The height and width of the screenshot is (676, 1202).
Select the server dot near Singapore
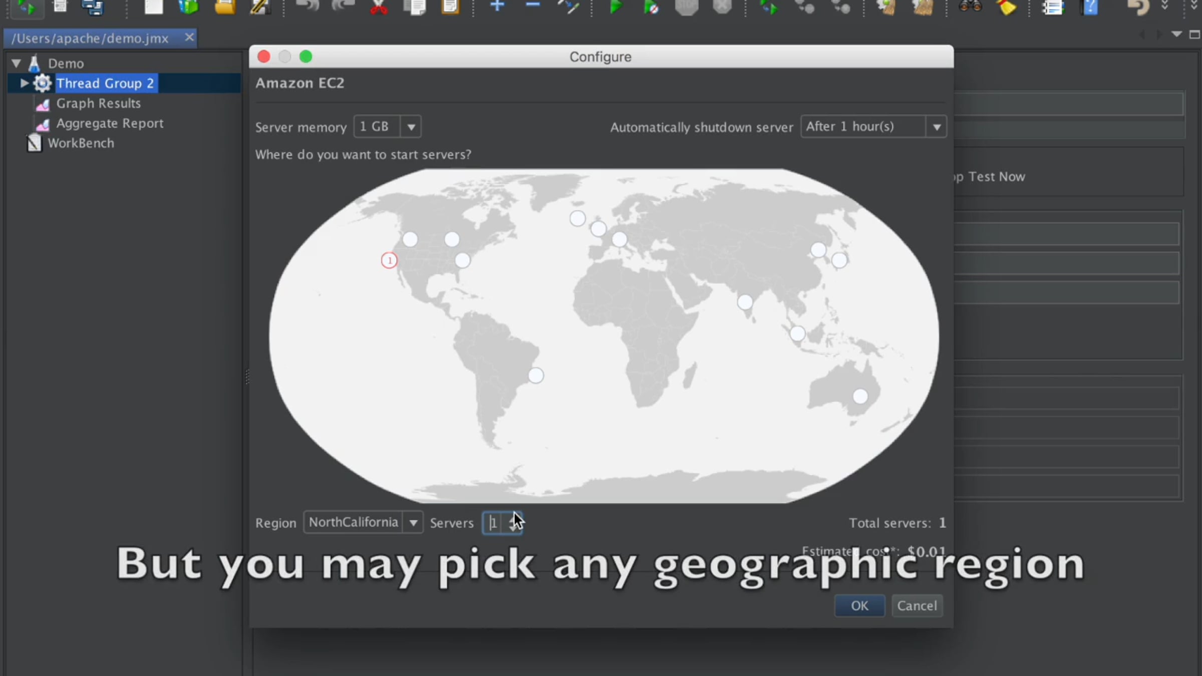[x=797, y=333]
